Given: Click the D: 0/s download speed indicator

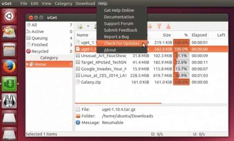Looking at the screenshot, I should coord(157,134).
